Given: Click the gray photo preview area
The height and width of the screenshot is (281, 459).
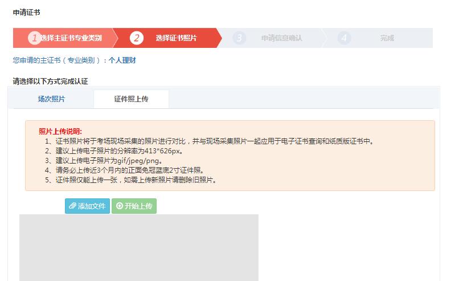Looking at the screenshot, I should (x=138, y=248).
